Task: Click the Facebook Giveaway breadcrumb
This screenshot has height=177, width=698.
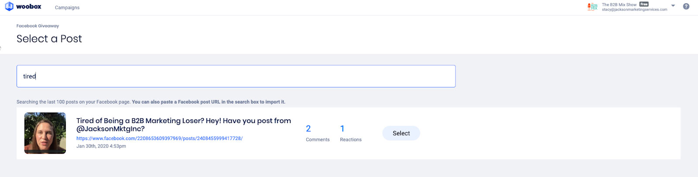Action: (x=38, y=26)
